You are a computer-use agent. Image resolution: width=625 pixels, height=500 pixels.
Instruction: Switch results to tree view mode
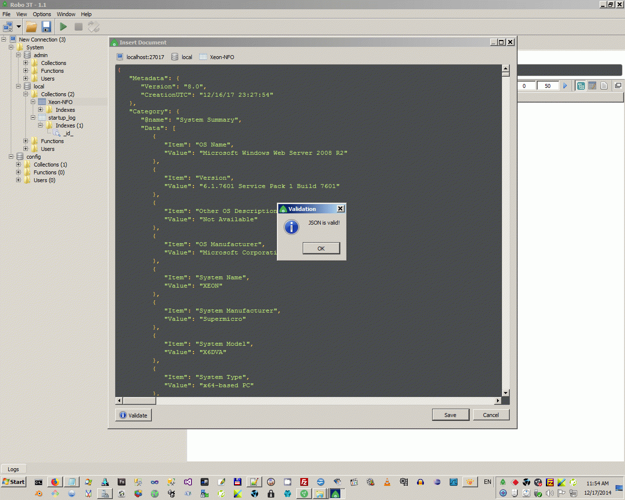581,86
